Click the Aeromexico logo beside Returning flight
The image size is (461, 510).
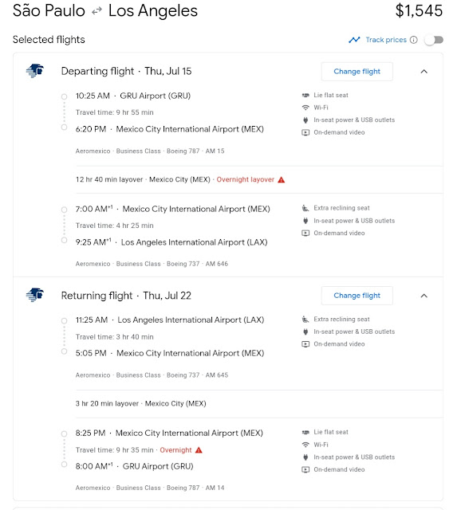[35, 295]
